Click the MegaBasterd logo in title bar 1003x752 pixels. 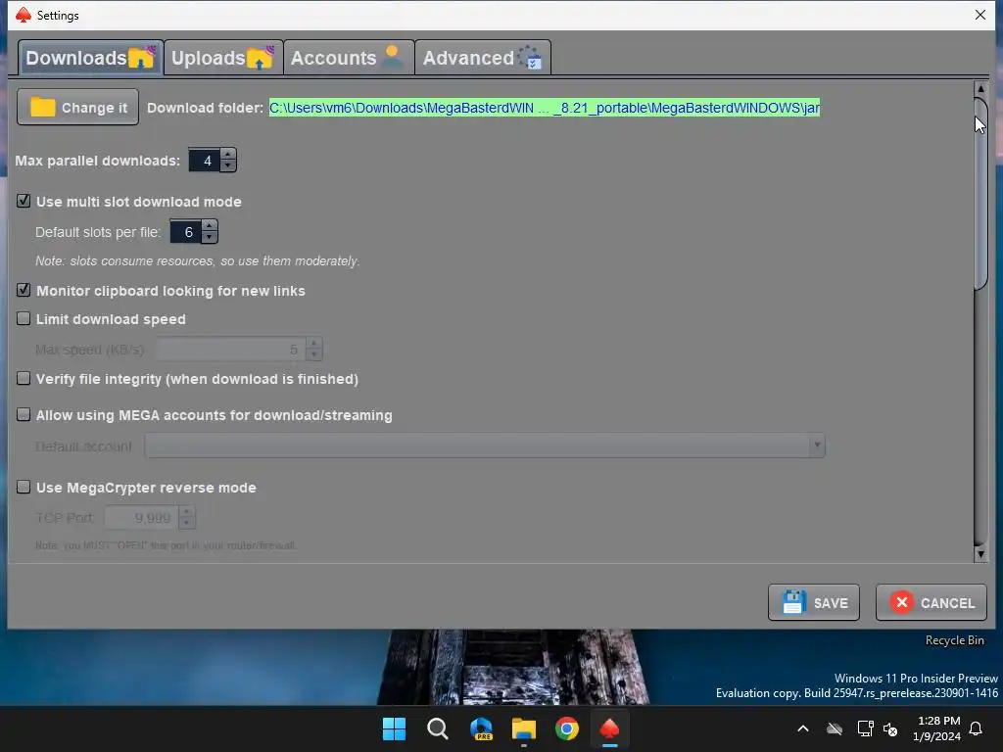[24, 15]
